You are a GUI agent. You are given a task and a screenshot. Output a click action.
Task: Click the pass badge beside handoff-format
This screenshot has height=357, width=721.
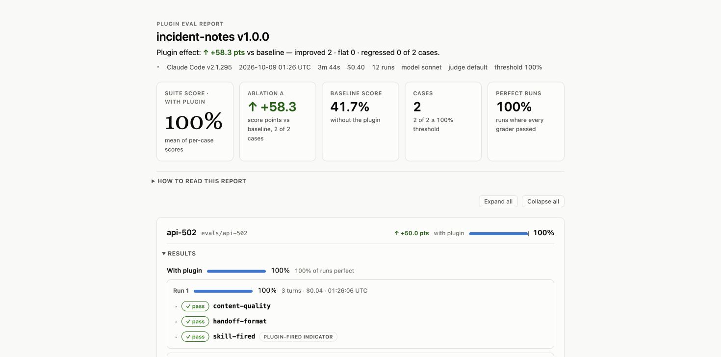click(195, 322)
